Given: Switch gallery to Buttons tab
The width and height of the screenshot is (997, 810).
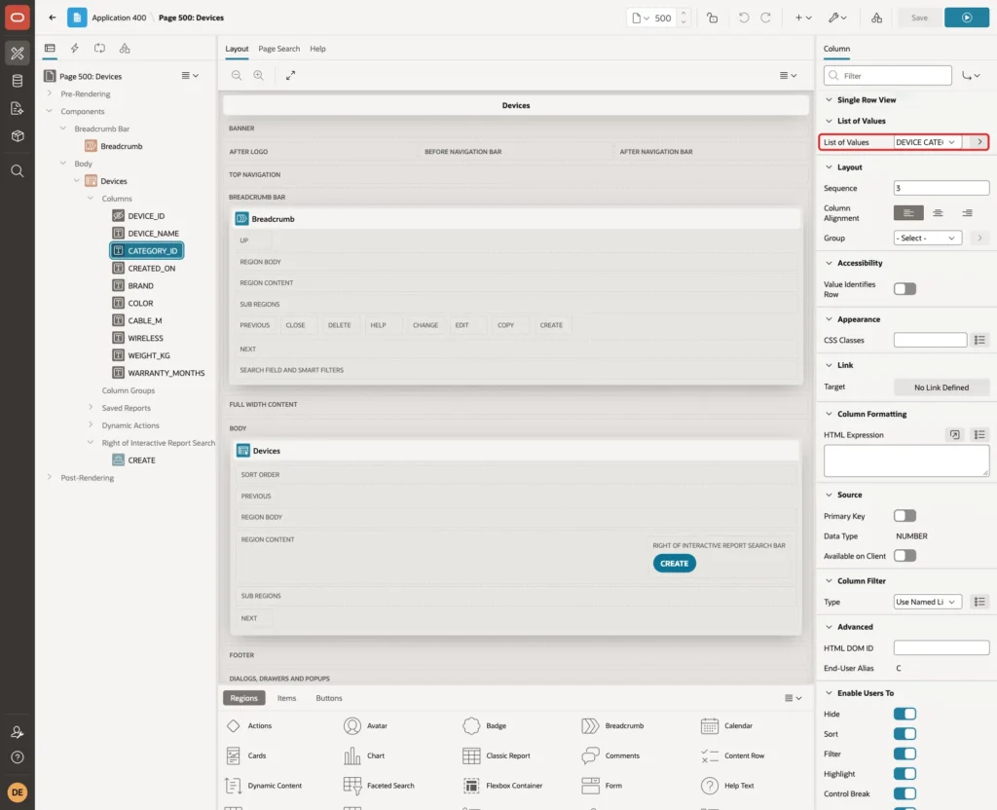Looking at the screenshot, I should click(329, 698).
